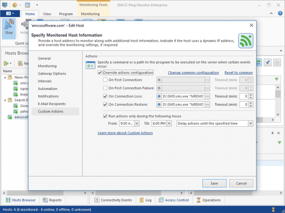Toggle Run actions only during following hours
285x213 pixels.
105,116
